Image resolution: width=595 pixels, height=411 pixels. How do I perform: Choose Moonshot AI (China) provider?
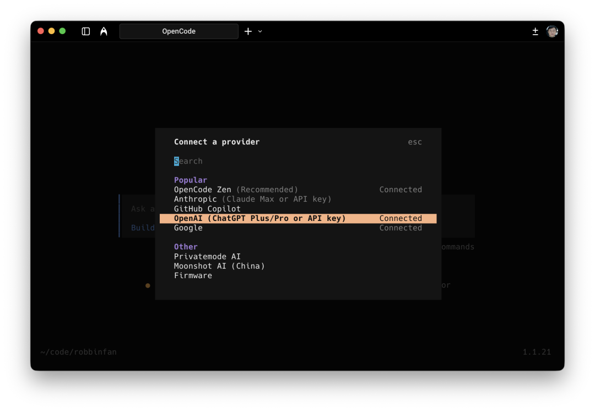[x=219, y=266]
